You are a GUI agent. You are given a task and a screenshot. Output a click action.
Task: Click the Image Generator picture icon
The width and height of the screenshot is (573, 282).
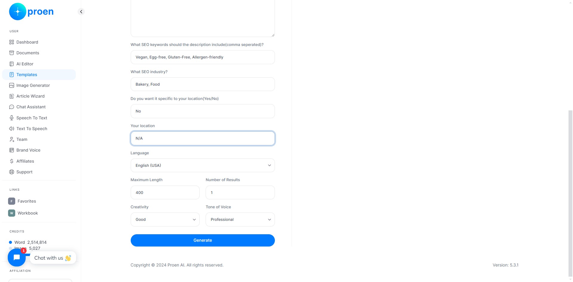point(12,85)
